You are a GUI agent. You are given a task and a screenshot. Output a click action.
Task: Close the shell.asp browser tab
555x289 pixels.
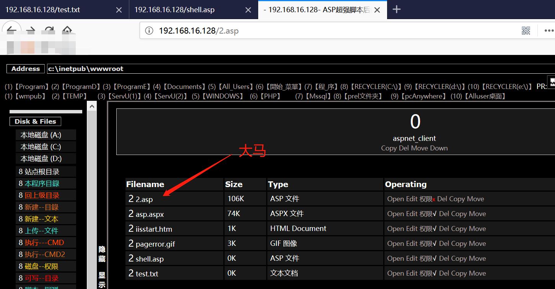[248, 10]
